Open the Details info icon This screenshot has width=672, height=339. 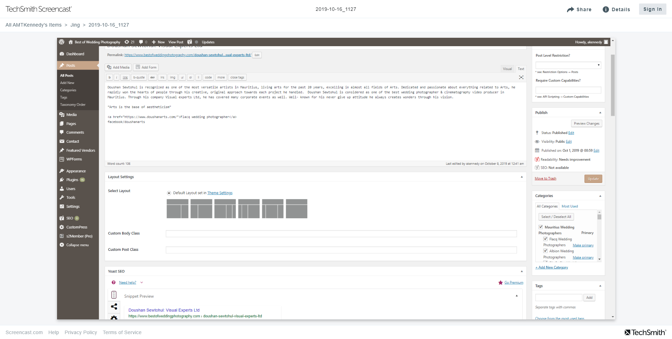[606, 9]
